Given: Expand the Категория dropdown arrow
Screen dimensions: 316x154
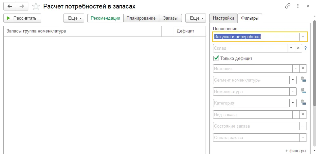Looking at the screenshot, I should [293, 103].
